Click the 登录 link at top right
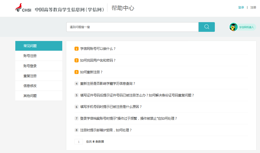Image resolution: width=260 pixels, height=153 pixels. click(241, 8)
